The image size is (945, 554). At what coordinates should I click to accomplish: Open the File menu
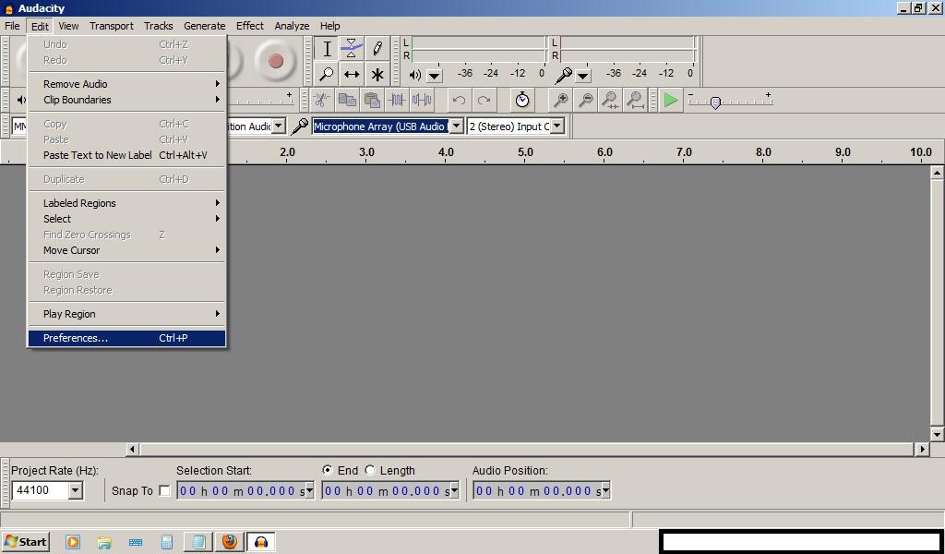coord(12,26)
